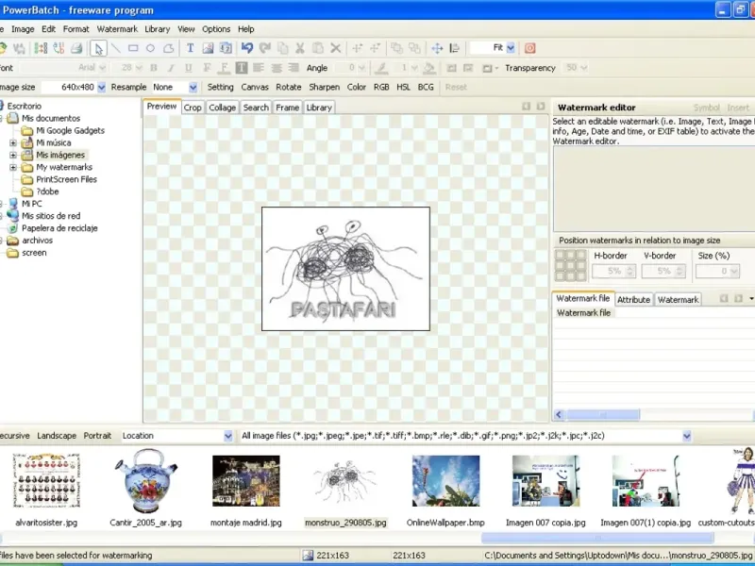
Task: Click the red icon beside Fit dropdown
Action: [x=529, y=48]
